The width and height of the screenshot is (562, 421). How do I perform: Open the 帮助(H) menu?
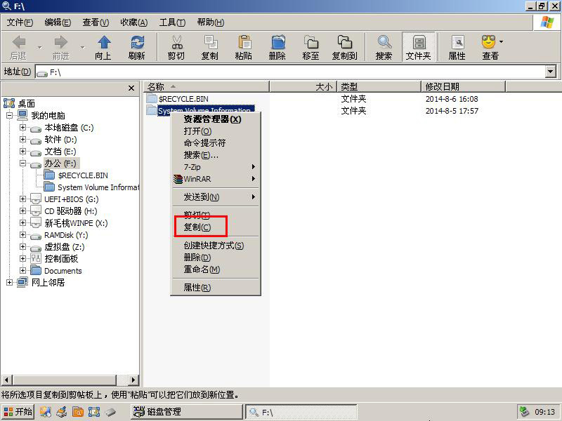pyautogui.click(x=211, y=22)
